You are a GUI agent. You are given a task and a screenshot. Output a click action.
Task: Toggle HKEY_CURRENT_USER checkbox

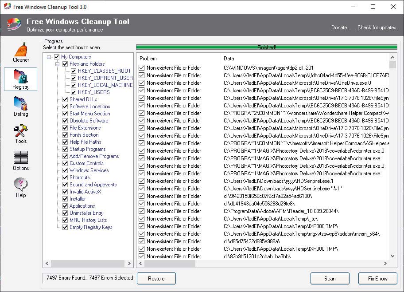74,78
